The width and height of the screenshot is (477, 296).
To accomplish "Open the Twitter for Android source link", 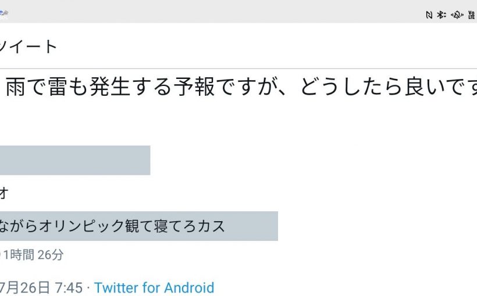I will 154,287.
